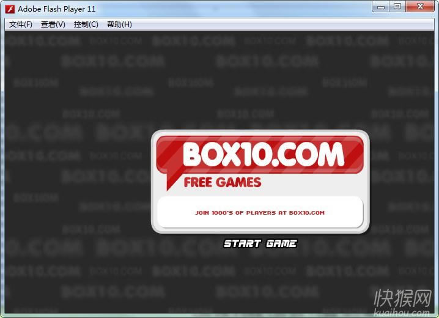
Task: Minimize the Flash Player window
Action: point(382,7)
